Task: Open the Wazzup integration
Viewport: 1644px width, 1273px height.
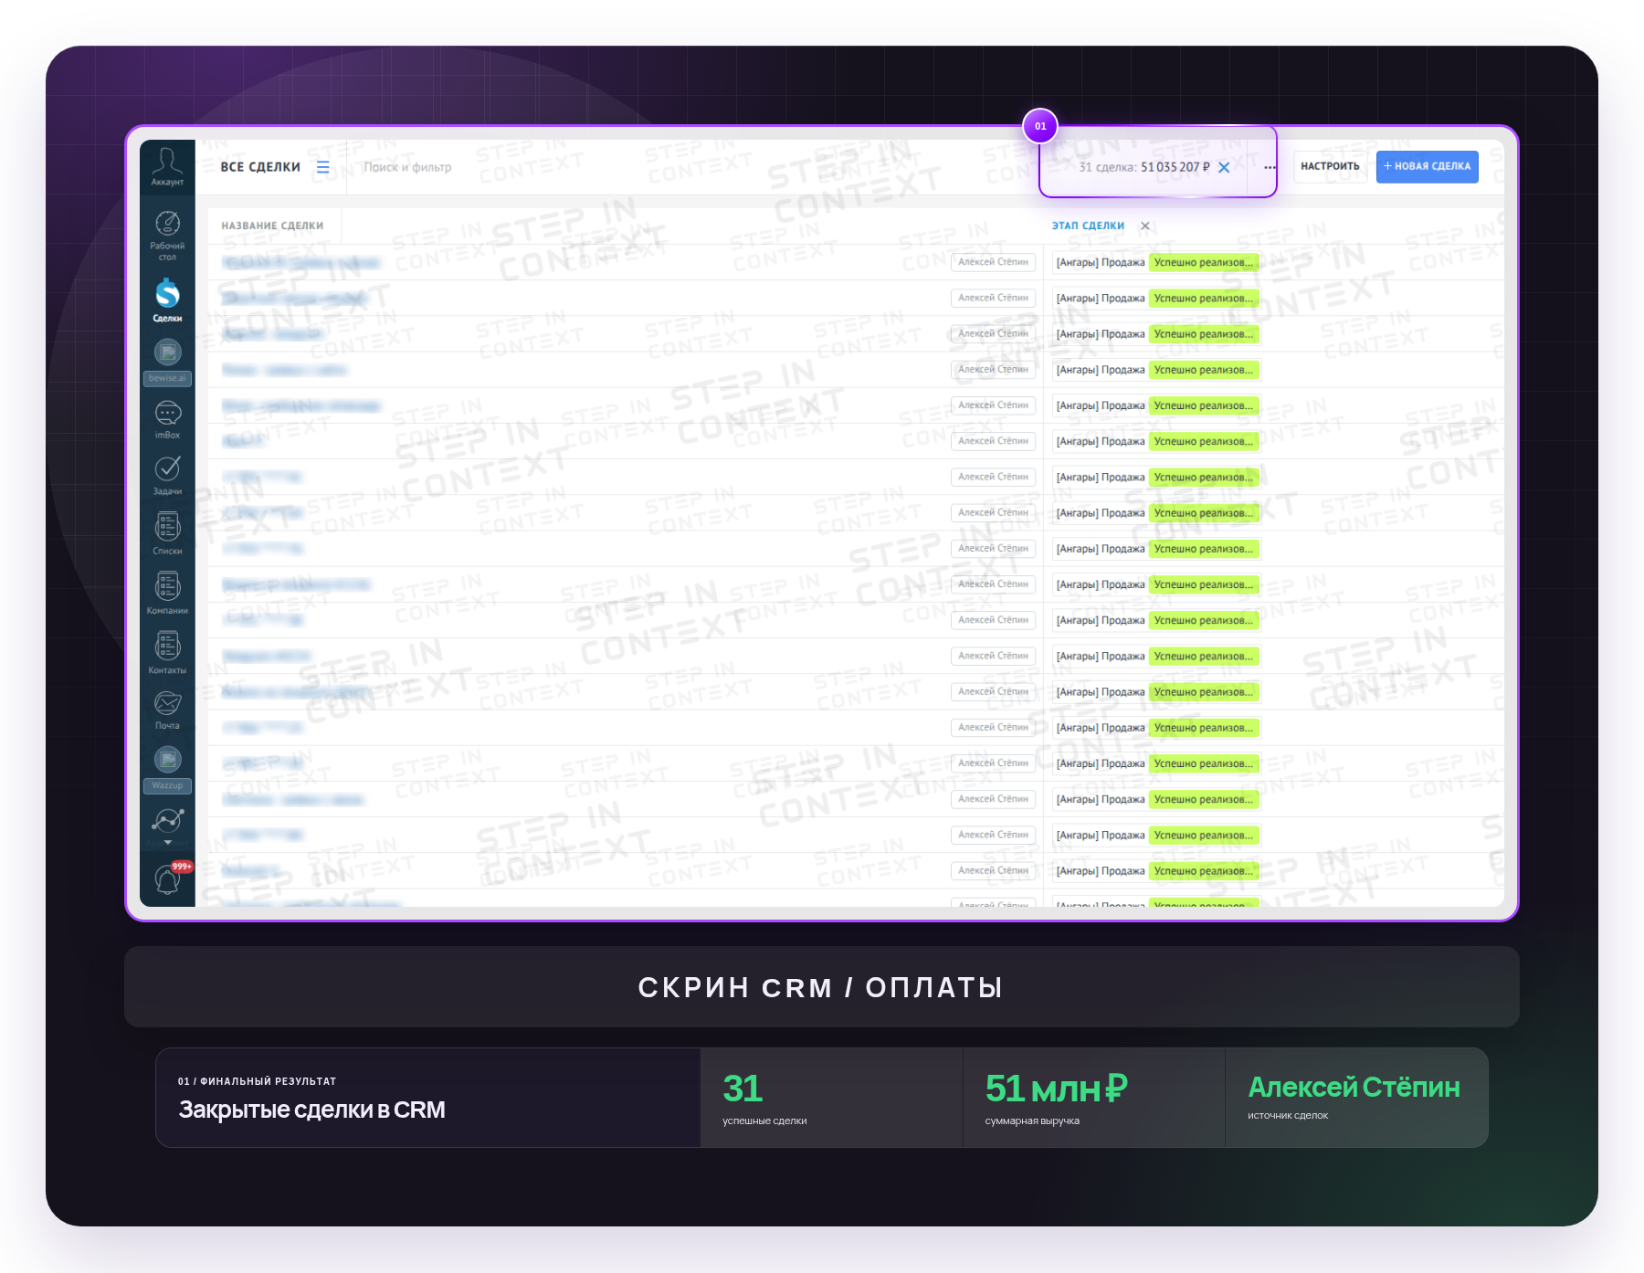Action: pyautogui.click(x=167, y=769)
